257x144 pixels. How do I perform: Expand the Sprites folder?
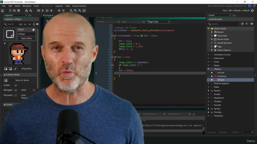(208, 108)
